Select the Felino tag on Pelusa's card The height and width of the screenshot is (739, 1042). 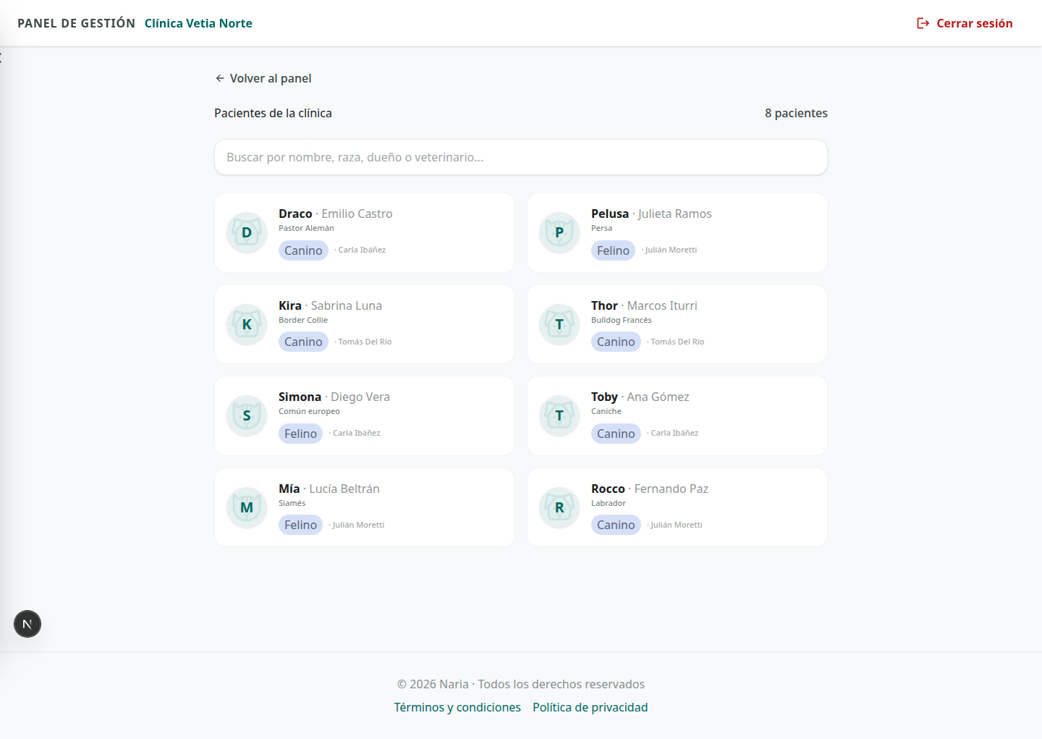[613, 250]
